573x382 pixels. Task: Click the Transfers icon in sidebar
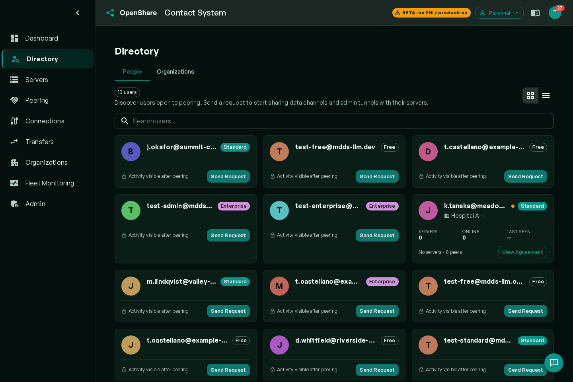pyautogui.click(x=14, y=142)
